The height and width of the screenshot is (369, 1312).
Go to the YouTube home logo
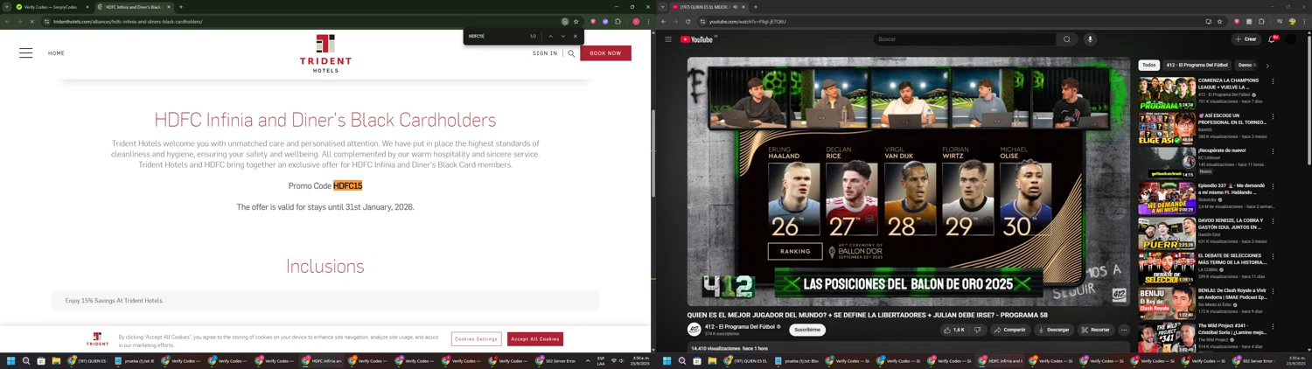(x=697, y=39)
